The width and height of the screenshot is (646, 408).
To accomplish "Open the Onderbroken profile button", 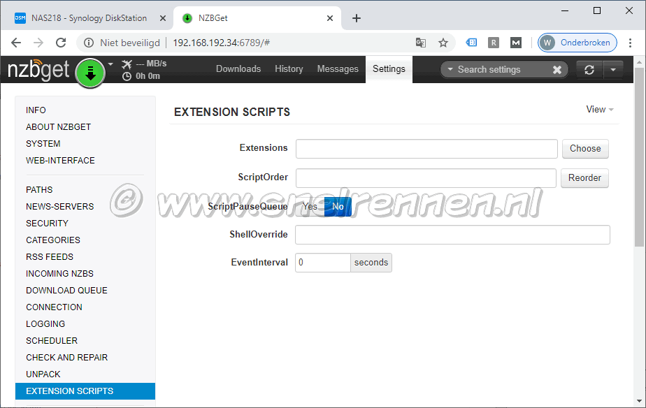I will tap(577, 43).
